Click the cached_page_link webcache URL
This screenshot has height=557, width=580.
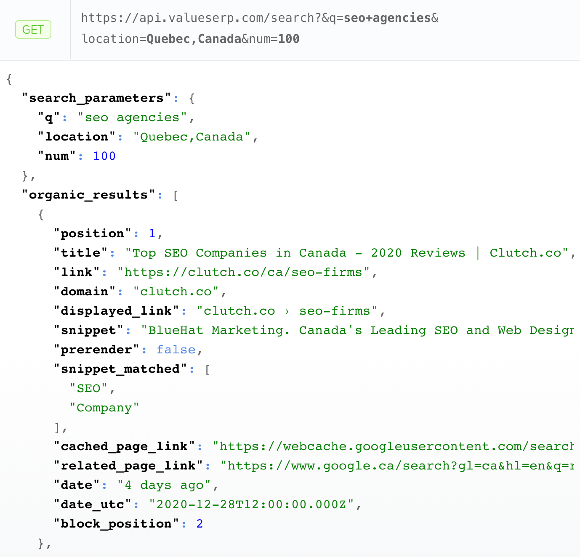(393, 446)
